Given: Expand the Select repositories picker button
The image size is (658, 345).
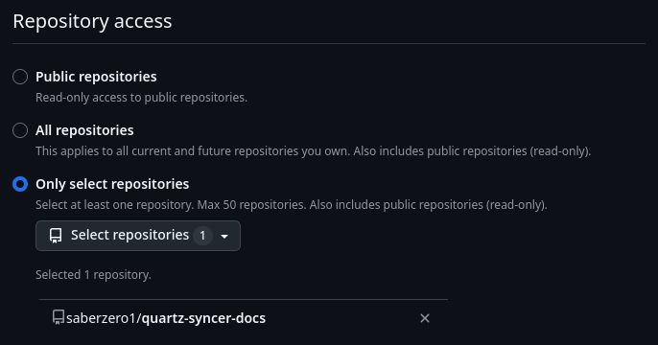Looking at the screenshot, I should coord(138,236).
